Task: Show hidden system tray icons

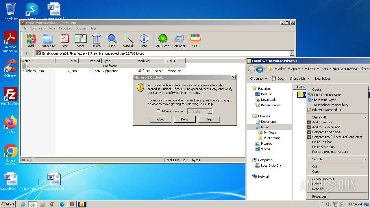Action: pos(323,204)
